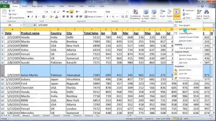Click Find & Select binoculars icon
The width and height of the screenshot is (216, 121).
pos(206,12)
